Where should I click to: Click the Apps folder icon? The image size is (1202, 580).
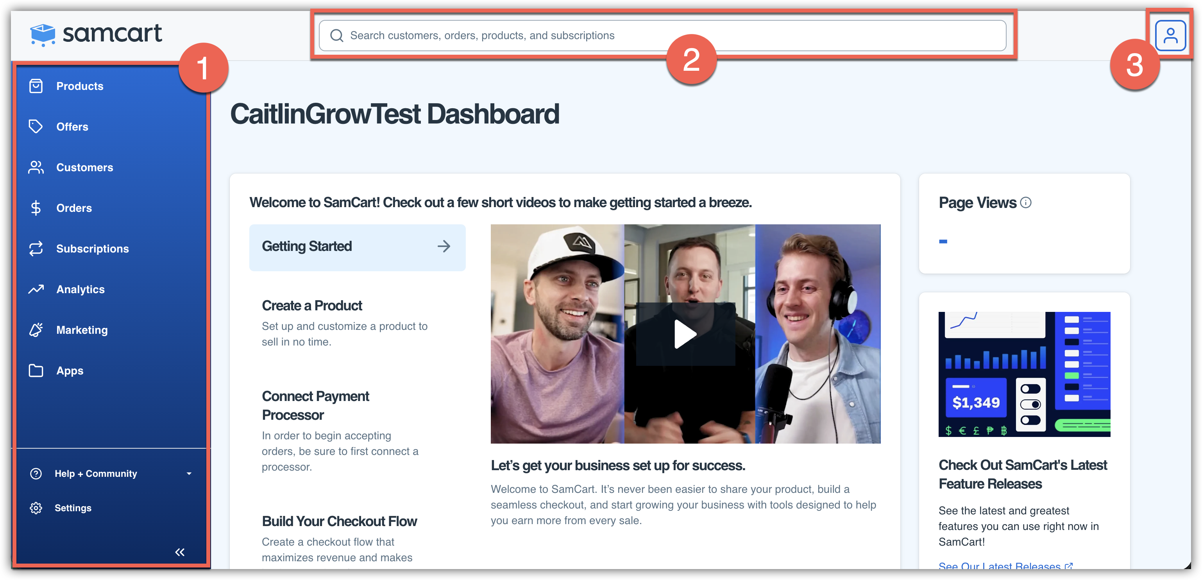click(36, 371)
